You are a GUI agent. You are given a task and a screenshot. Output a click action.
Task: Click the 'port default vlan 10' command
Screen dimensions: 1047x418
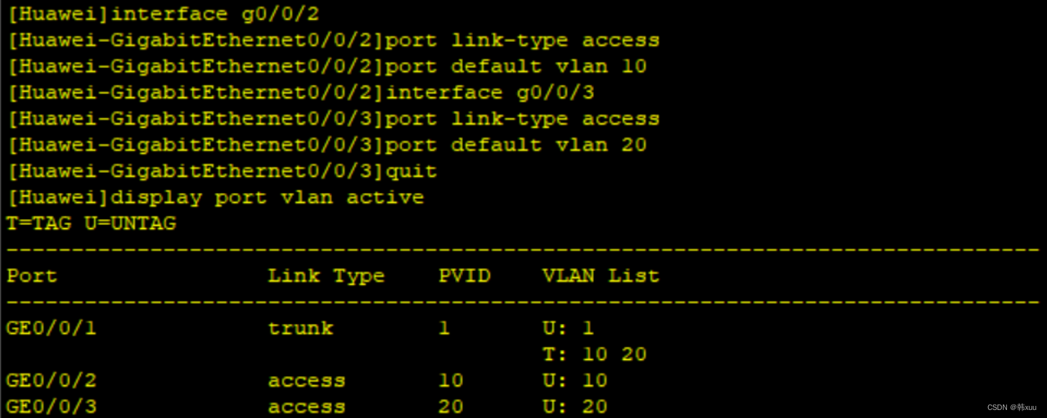point(516,66)
